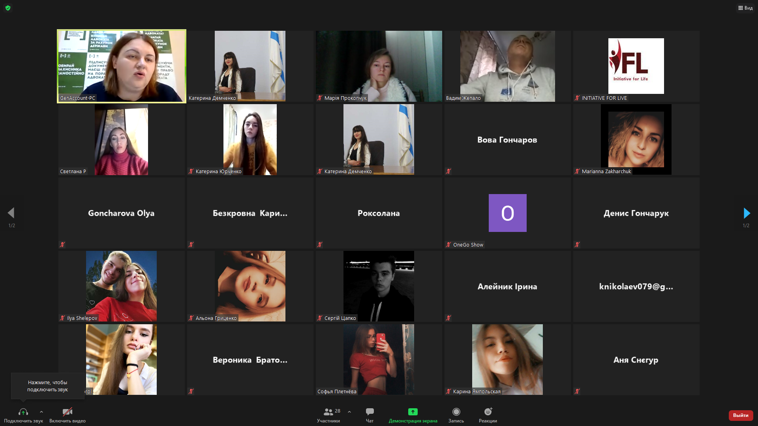Connect audio via Подключить звук headphone icon
Screen dimensions: 758x426
23,412
